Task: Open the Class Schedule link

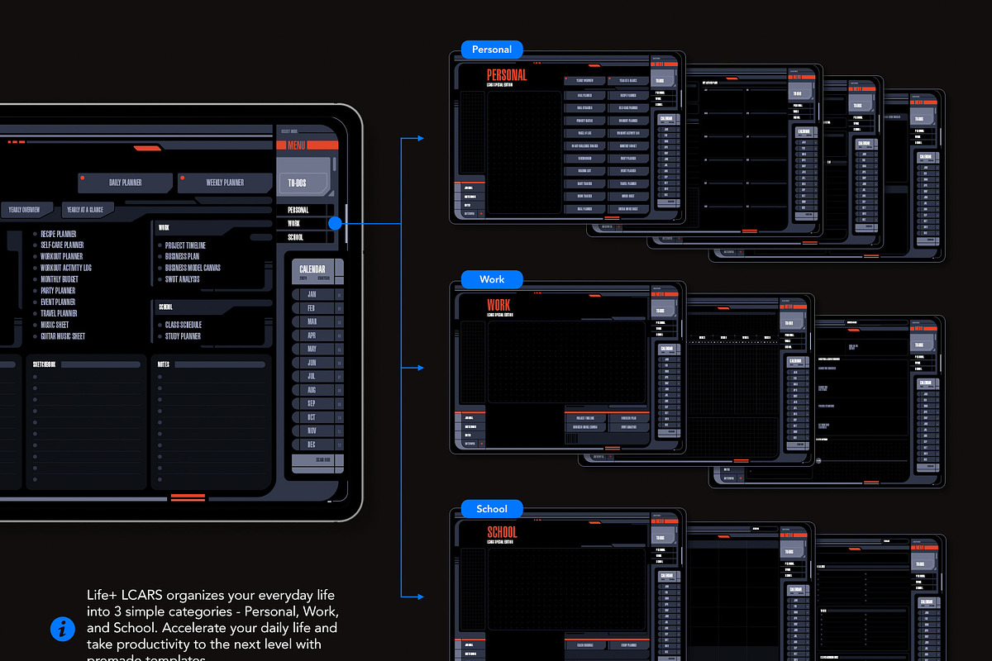Action: [184, 325]
